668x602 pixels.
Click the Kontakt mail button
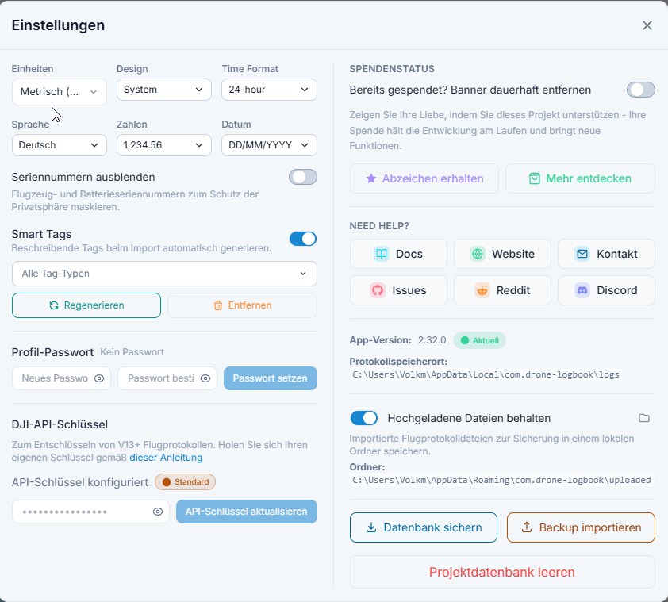click(606, 254)
